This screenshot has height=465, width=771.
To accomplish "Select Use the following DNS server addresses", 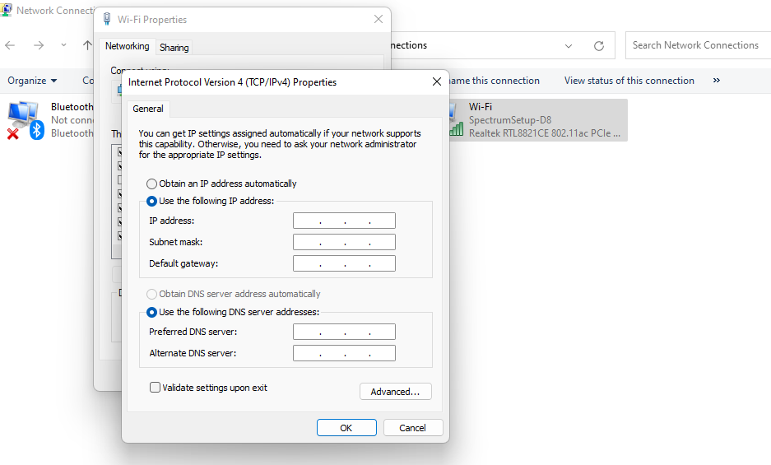I will 151,313.
